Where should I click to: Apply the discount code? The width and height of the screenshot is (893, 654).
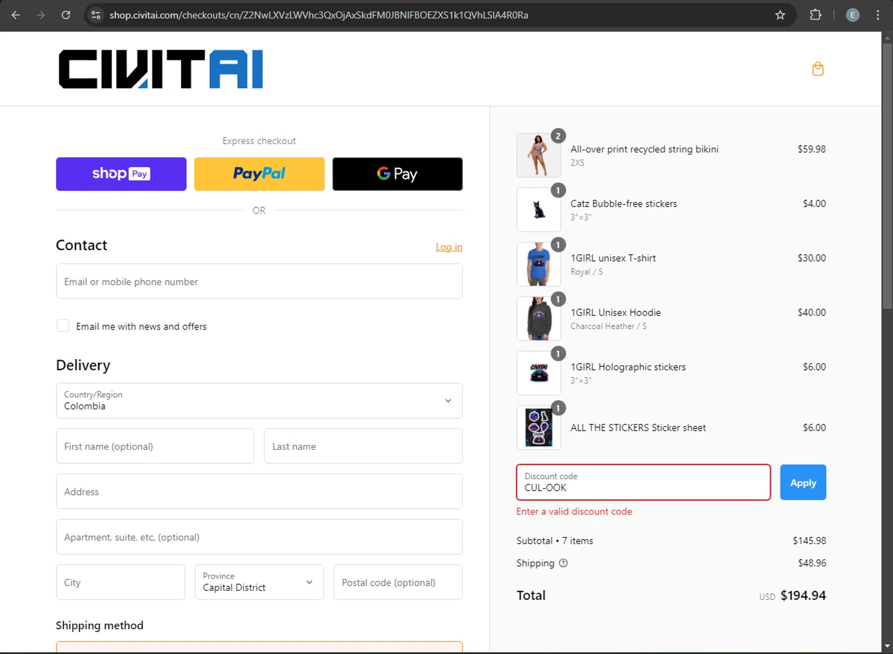[x=803, y=482]
